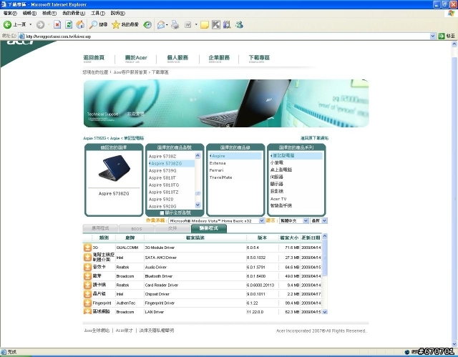Viewport: 458px width, 357px height.
Task: Open the 我的最愛(A) menu
Action: 74,13
